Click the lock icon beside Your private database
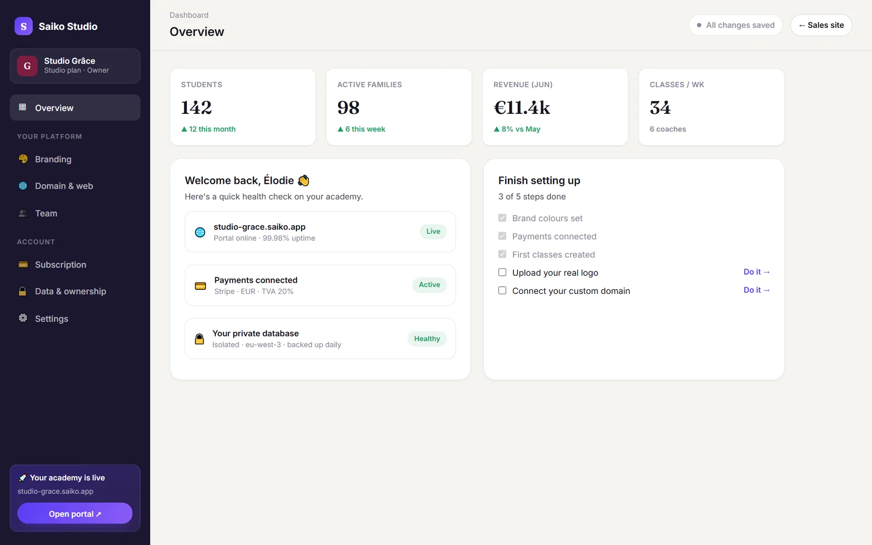872x545 pixels. click(x=199, y=339)
